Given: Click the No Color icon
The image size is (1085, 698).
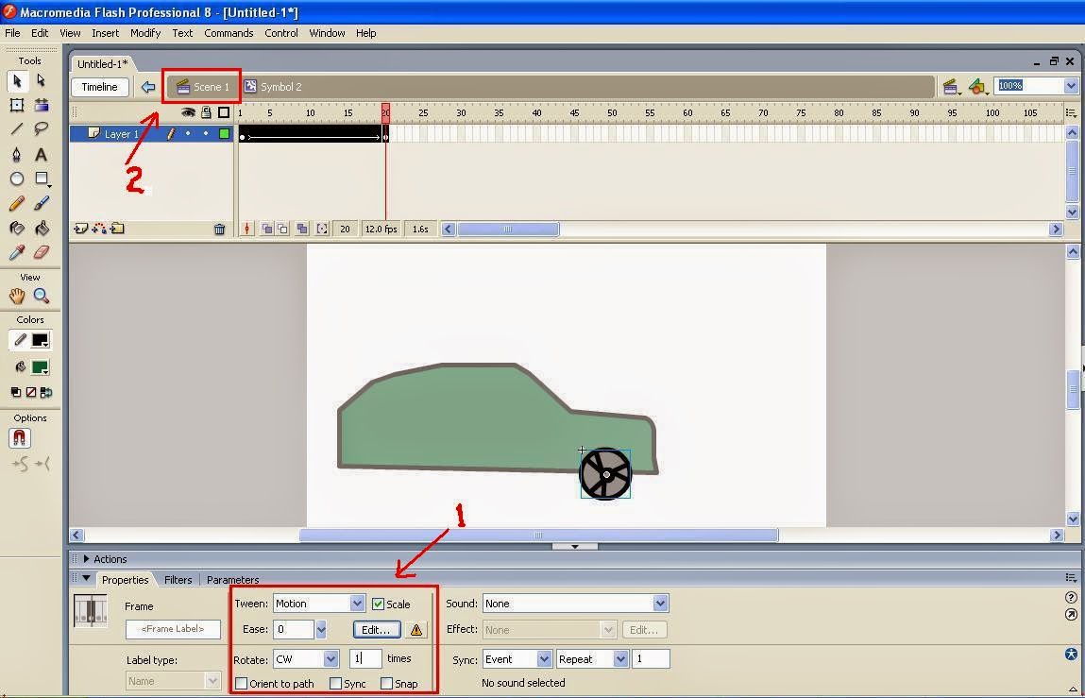Looking at the screenshot, I should click(x=31, y=393).
